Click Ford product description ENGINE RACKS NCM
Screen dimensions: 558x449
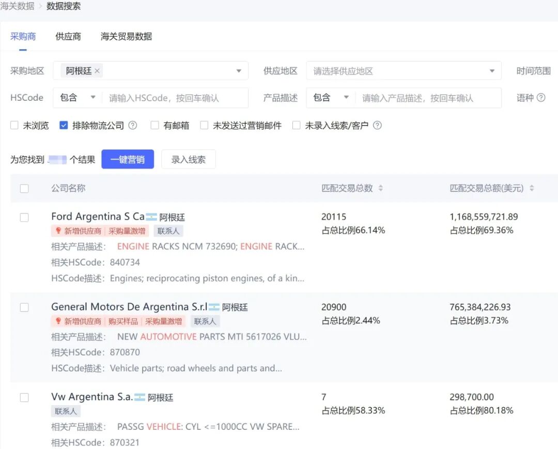[211, 246]
